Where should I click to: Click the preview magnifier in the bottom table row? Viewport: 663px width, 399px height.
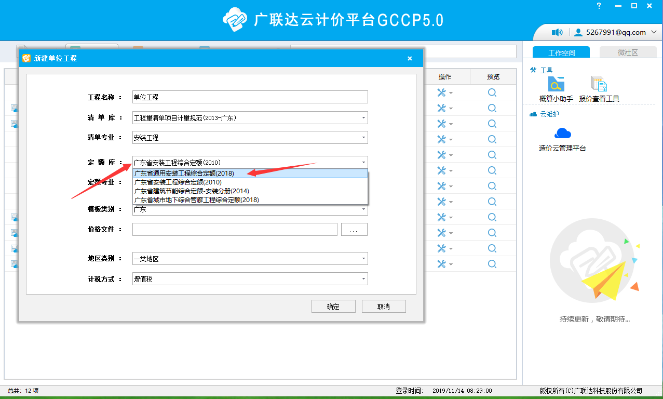[x=492, y=264]
